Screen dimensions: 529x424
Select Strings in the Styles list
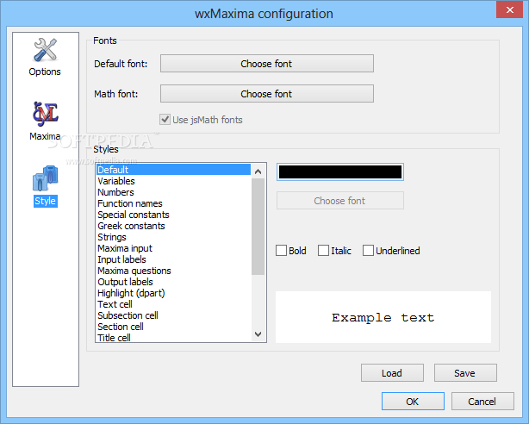173,237
